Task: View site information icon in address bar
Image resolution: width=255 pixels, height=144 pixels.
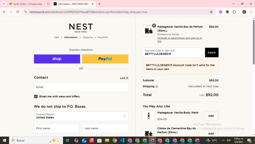Action: [26, 12]
